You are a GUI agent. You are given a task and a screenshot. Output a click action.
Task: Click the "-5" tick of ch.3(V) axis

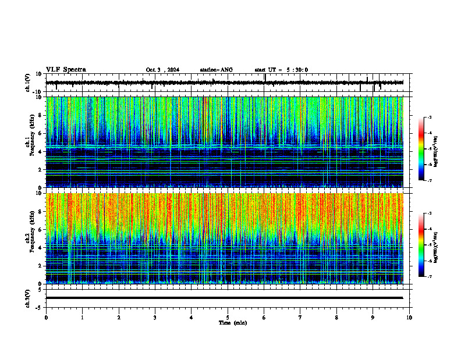[x=39, y=308]
